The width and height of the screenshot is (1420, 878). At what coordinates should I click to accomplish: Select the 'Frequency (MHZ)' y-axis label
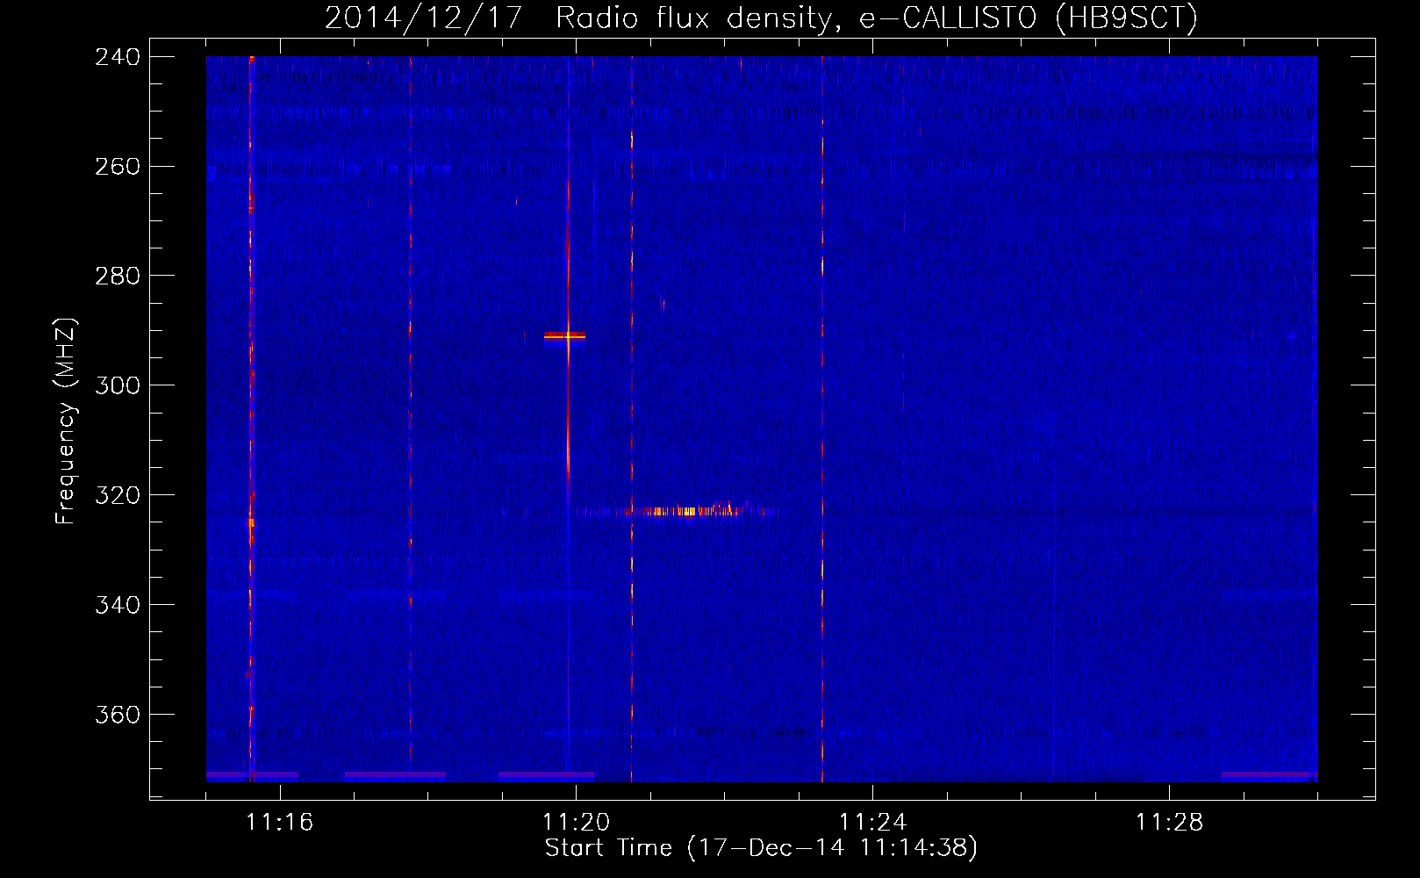[x=65, y=421]
